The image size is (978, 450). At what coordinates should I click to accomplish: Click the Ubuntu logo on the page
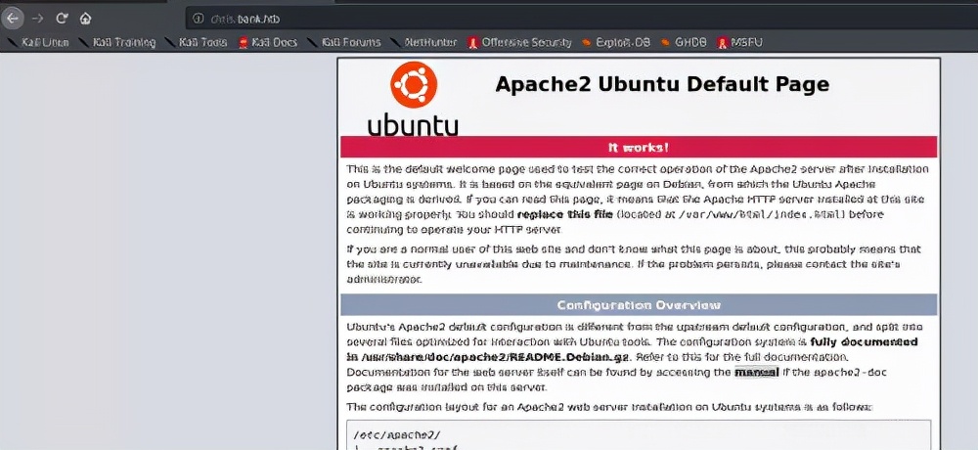(x=413, y=100)
